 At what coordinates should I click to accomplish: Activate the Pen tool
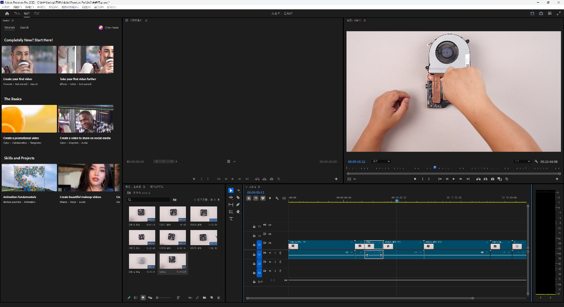[238, 205]
